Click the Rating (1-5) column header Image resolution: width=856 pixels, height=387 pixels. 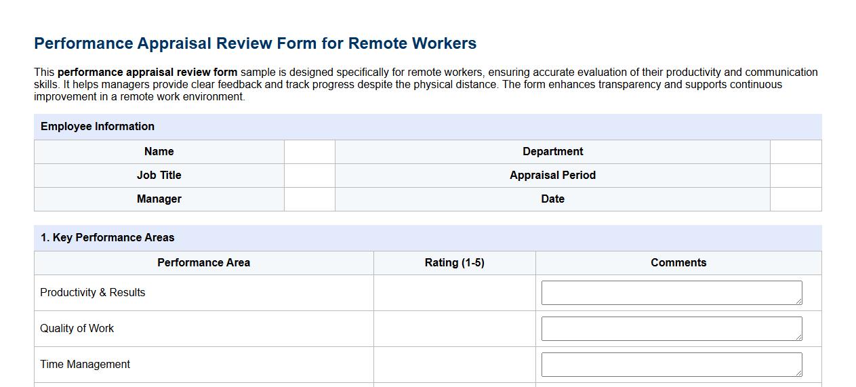(455, 263)
